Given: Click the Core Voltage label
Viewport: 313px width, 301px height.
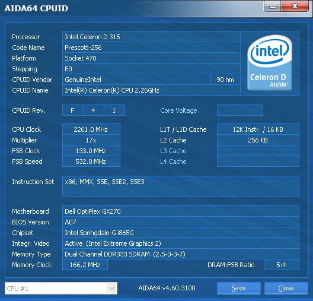Looking at the screenshot, I should [178, 110].
